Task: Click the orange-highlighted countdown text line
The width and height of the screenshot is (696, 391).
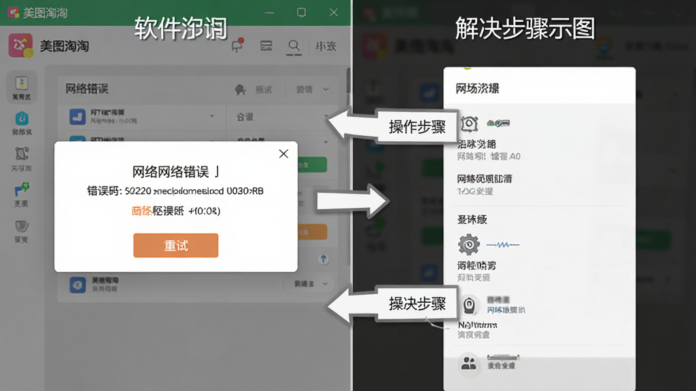Action: click(x=176, y=210)
